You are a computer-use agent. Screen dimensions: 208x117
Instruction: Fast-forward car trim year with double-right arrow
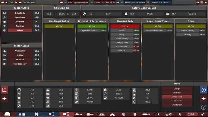pos(20,2)
